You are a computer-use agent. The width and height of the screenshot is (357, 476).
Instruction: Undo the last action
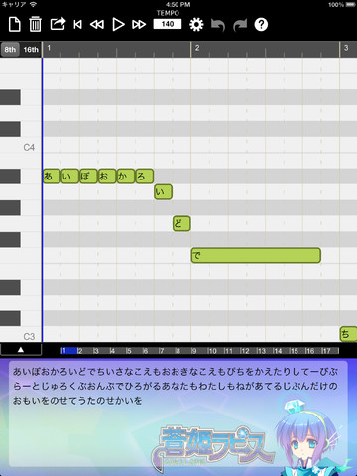[218, 25]
